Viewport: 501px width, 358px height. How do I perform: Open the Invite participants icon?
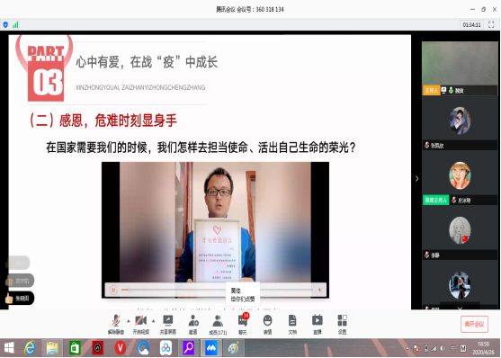click(x=193, y=324)
